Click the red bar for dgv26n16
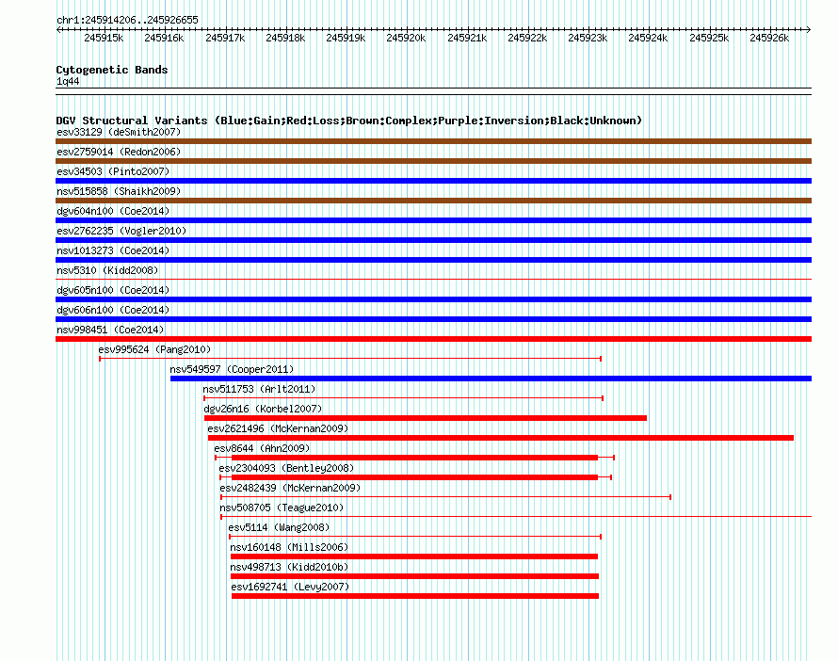The height and width of the screenshot is (661, 838). [x=426, y=418]
